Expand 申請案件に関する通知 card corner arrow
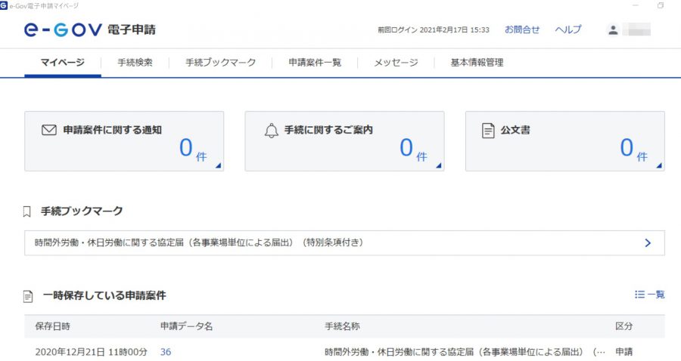Screen dimensions: 681x361 click(219, 165)
